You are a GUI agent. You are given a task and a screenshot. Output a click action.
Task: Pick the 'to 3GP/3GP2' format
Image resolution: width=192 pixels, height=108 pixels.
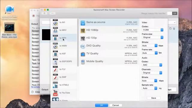pos(64,61)
